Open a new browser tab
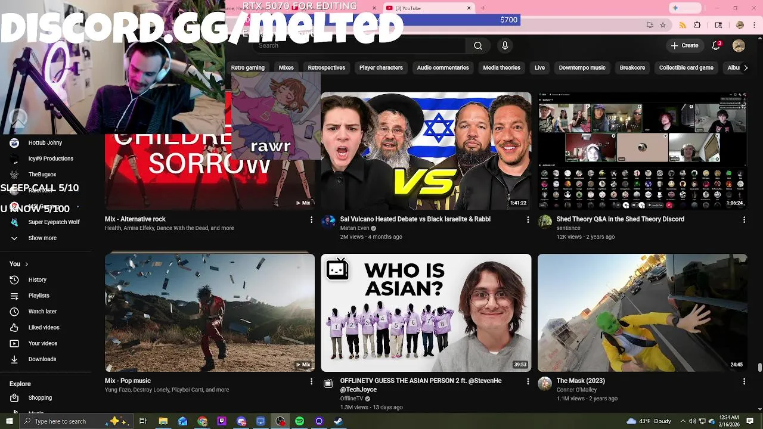This screenshot has width=763, height=429. 483,8
